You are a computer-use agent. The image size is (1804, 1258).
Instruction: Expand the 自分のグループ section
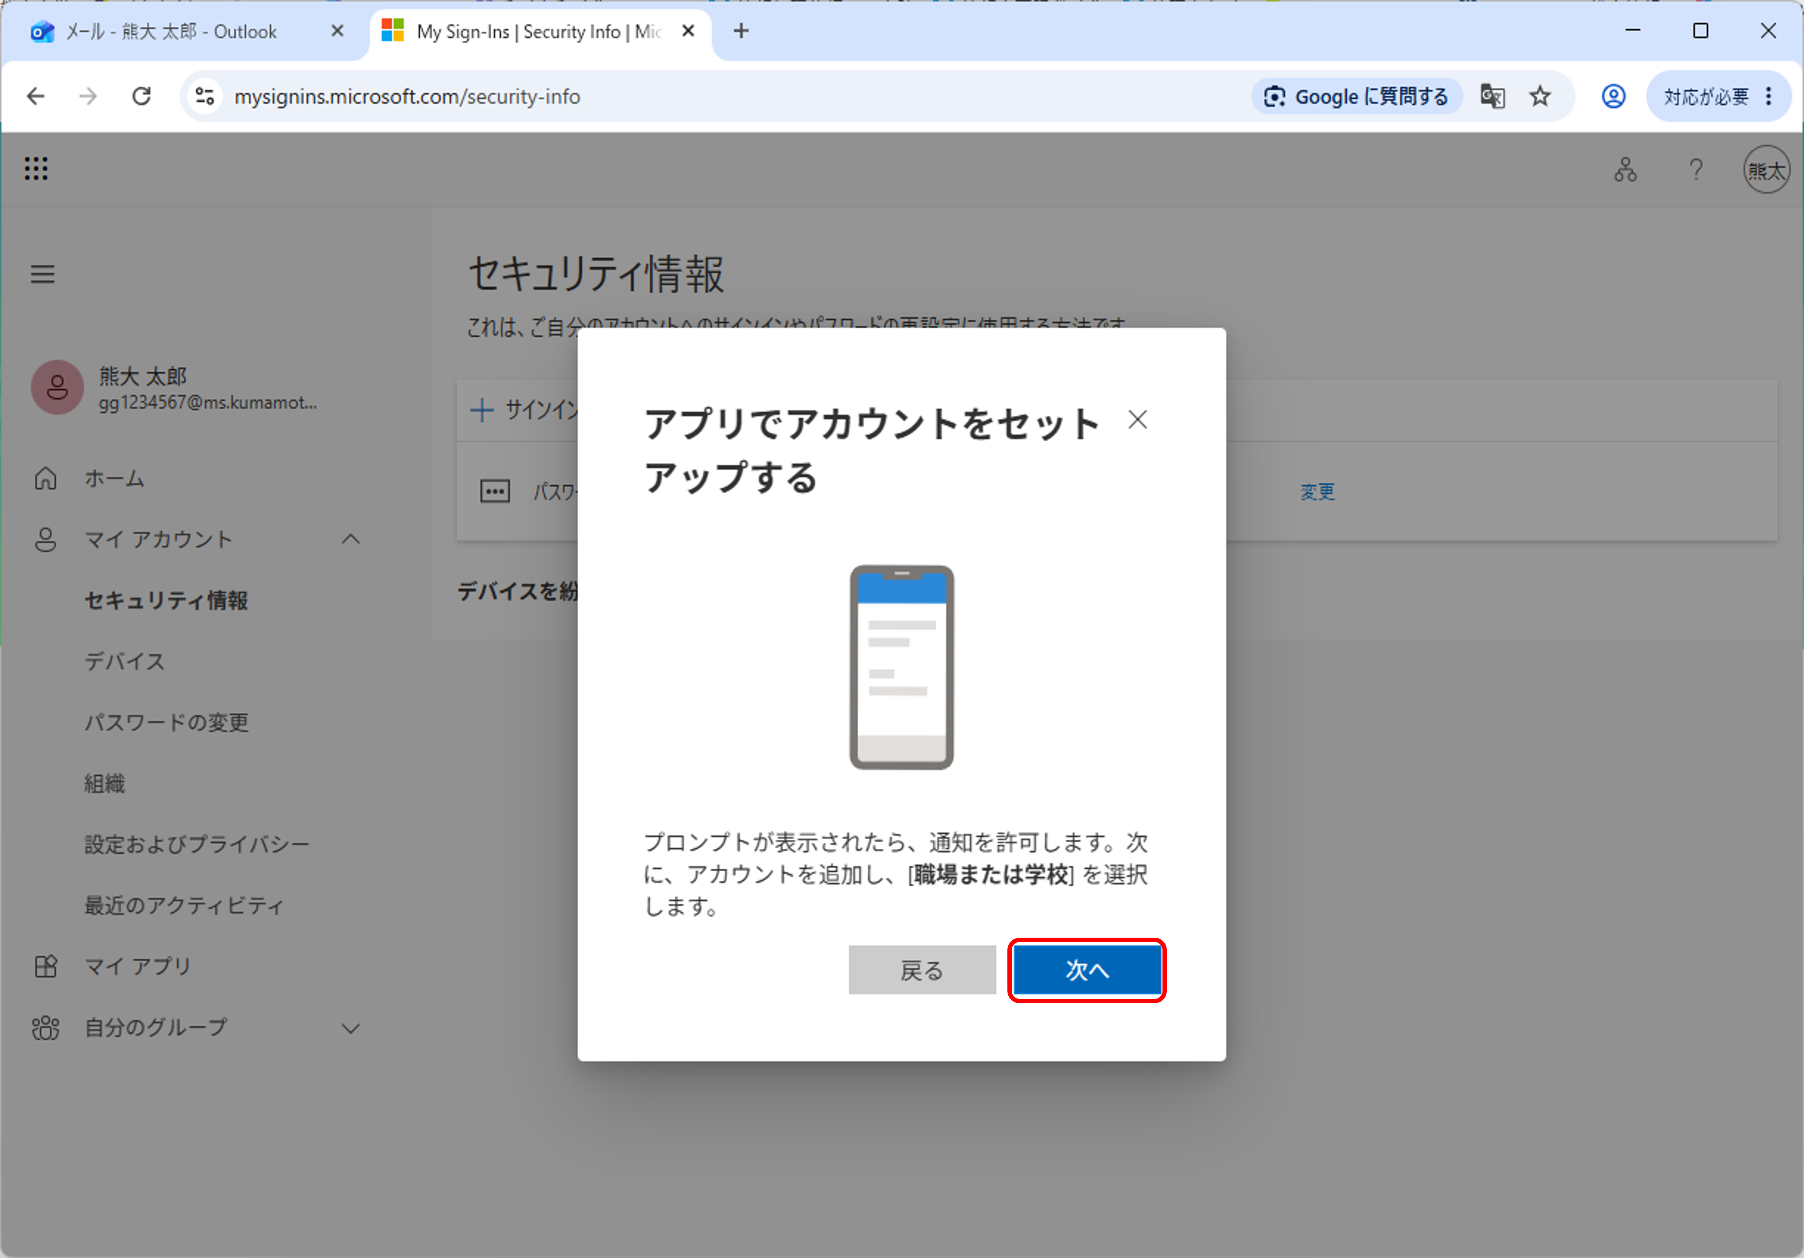click(x=350, y=1028)
